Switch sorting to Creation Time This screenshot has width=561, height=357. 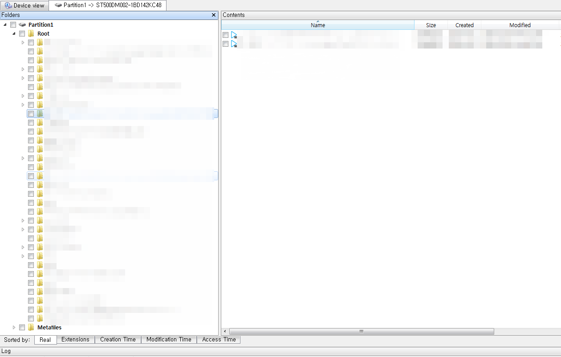118,340
